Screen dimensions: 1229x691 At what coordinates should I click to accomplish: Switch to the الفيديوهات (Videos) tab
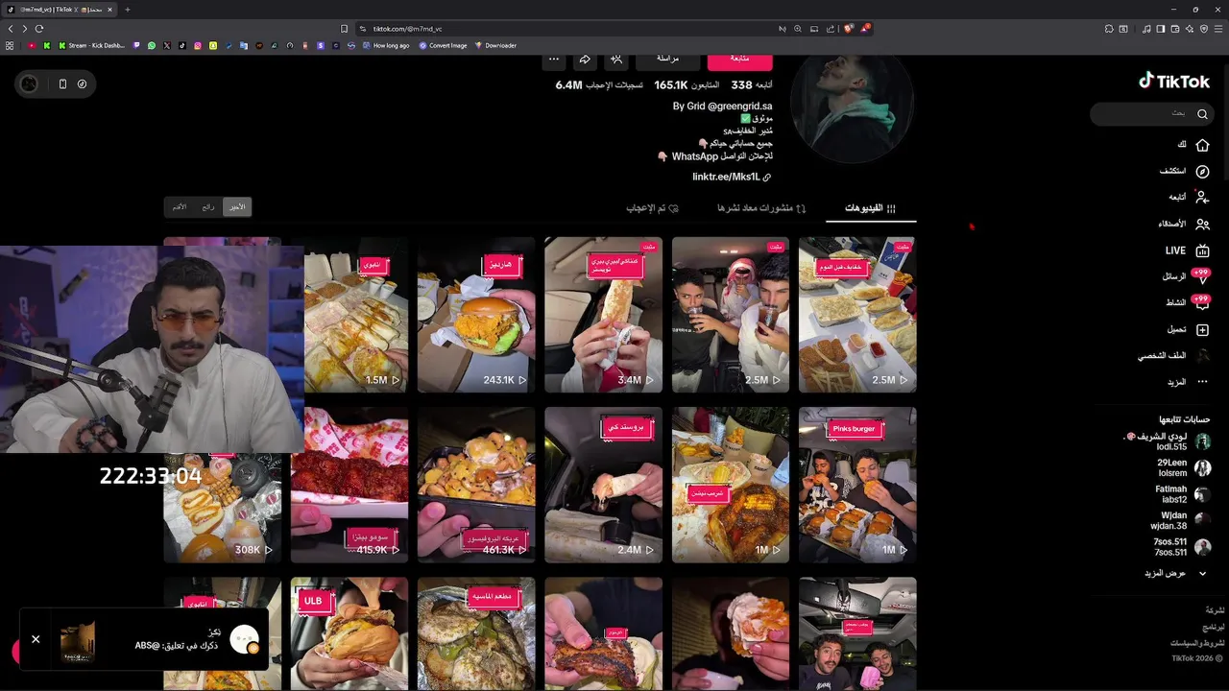tap(871, 208)
